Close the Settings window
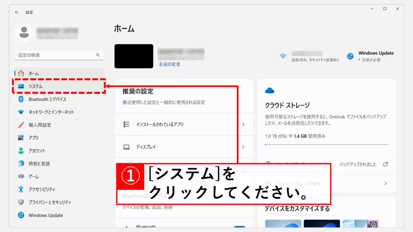The width and height of the screenshot is (413, 232). tap(397, 9)
